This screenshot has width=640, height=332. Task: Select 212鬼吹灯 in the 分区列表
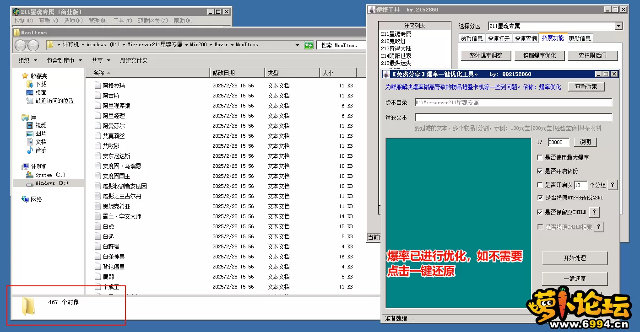tap(393, 41)
